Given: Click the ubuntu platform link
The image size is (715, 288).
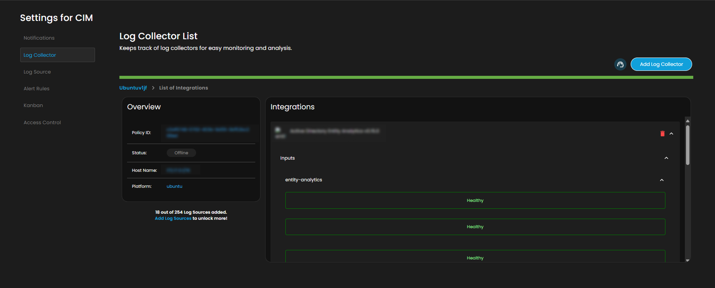Looking at the screenshot, I should [174, 187].
